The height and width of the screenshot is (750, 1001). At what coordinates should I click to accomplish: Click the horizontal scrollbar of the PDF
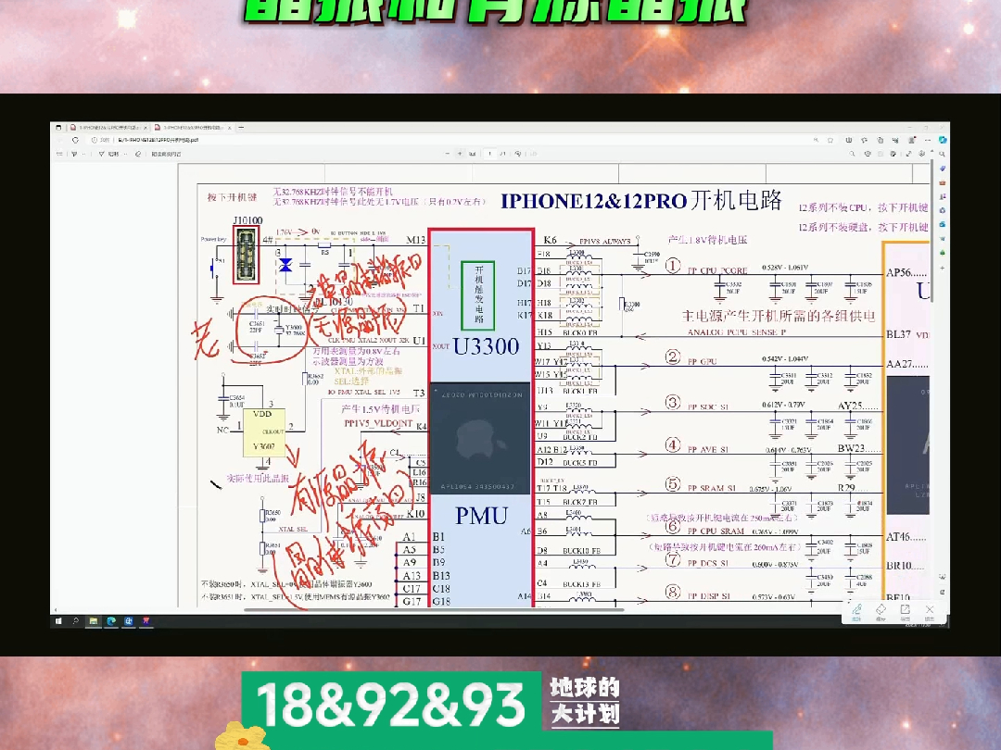point(434,609)
